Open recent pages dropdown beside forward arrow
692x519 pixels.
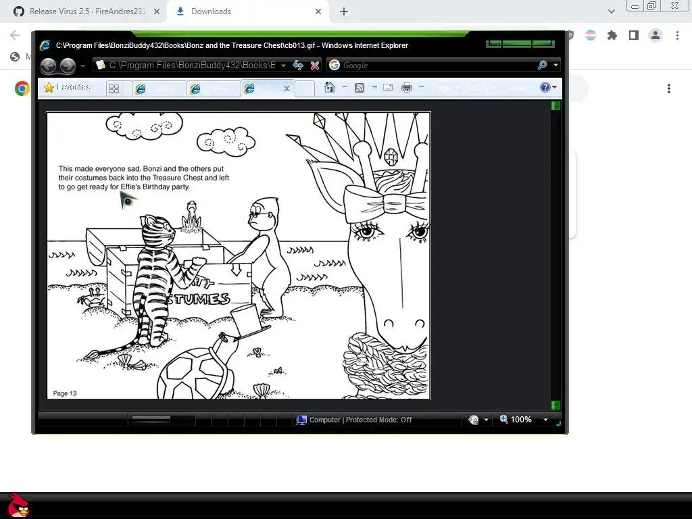pyautogui.click(x=82, y=66)
